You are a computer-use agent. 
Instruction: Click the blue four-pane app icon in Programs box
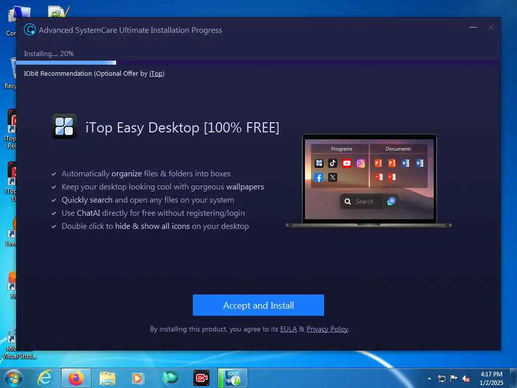(x=319, y=163)
